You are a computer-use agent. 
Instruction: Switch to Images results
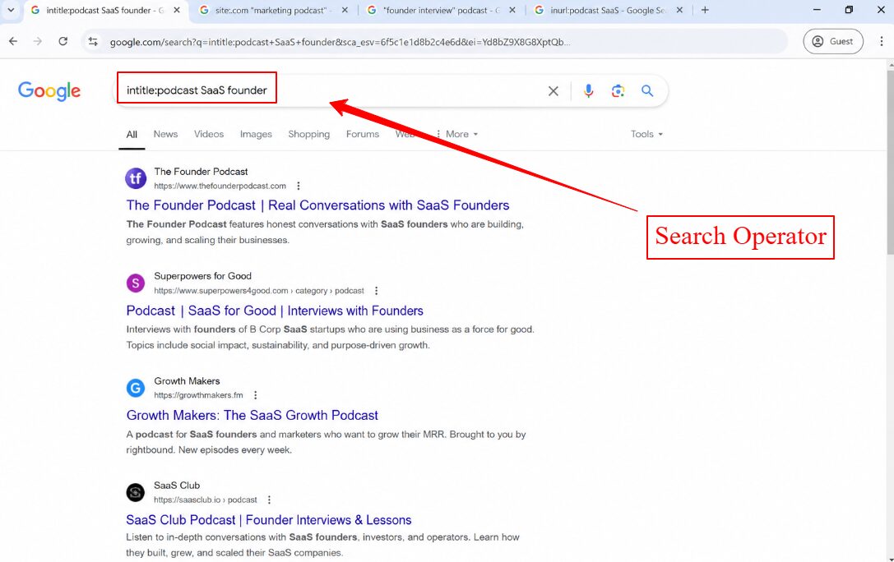[256, 134]
